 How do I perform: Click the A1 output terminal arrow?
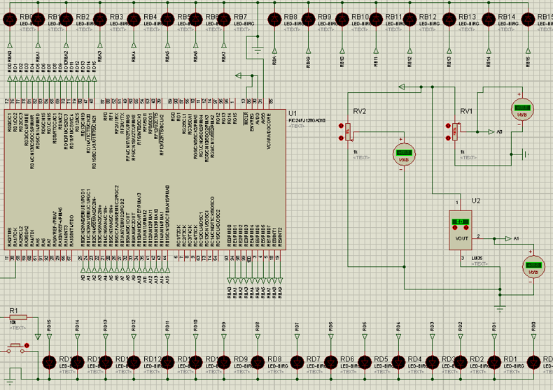point(508,238)
